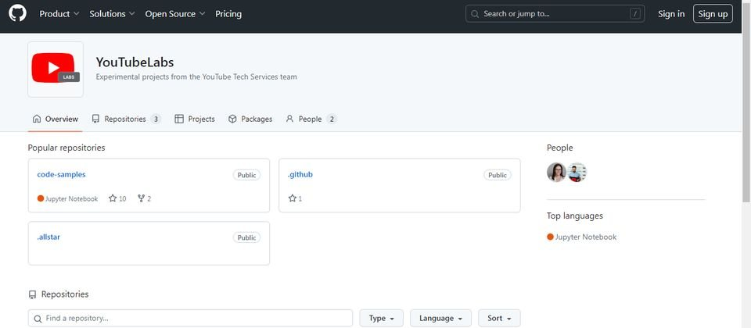Switch to the Repositories tab
Viewport: 751px width, 328px height.
click(126, 119)
